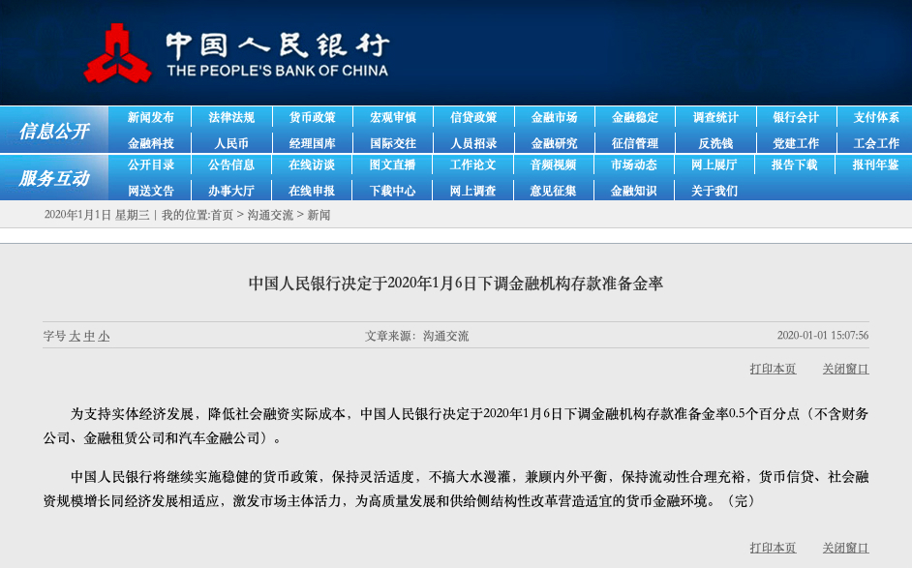The height and width of the screenshot is (568, 912).
Task: Navigate to 征信管理 section
Action: click(x=635, y=143)
